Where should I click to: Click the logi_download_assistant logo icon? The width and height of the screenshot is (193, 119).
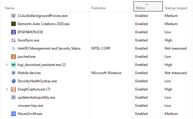[x=13, y=65]
